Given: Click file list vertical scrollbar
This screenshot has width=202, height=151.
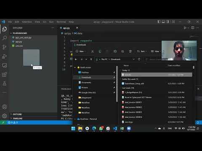Looking at the screenshot, I should 194,68.
